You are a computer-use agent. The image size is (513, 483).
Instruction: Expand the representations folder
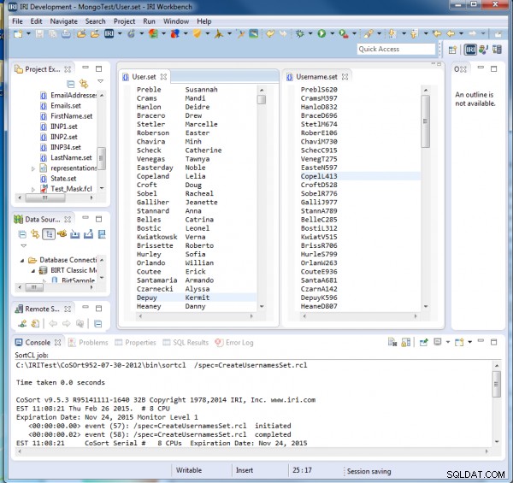(x=33, y=168)
